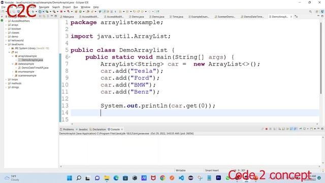Open the Run menu

pos(76,7)
